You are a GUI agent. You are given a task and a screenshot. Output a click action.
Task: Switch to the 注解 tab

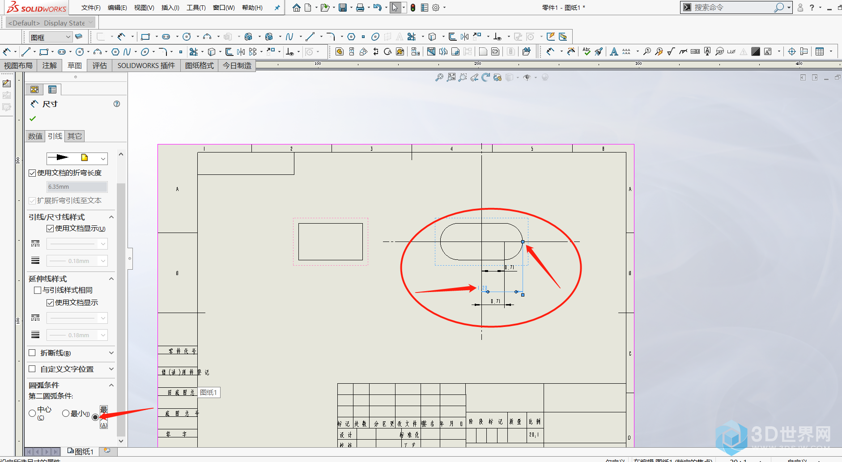pyautogui.click(x=50, y=66)
